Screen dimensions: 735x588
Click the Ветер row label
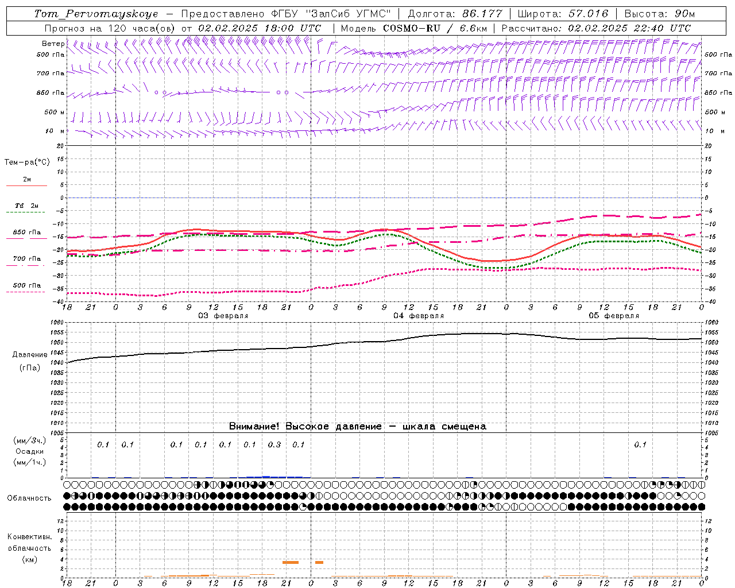pyautogui.click(x=53, y=44)
